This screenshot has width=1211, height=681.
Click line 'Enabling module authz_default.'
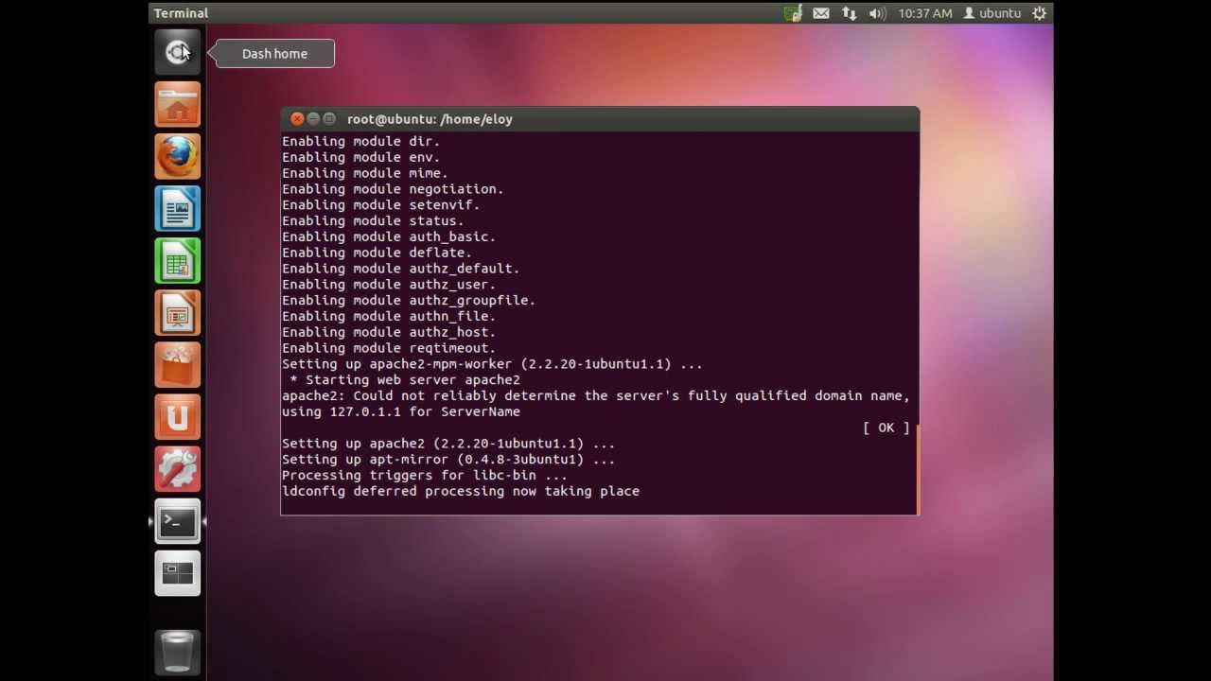click(400, 269)
